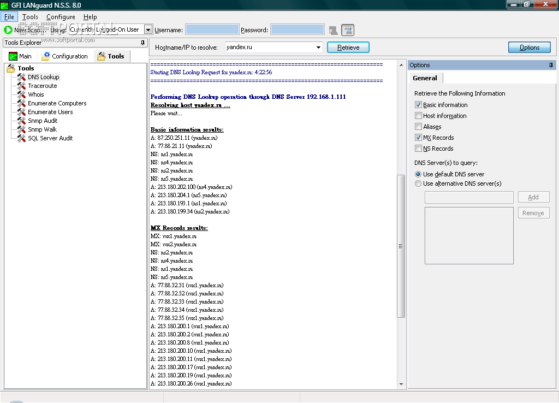Open the Hostname/IP to resolve dropdown
Screen dimensions: 559x403
point(318,48)
